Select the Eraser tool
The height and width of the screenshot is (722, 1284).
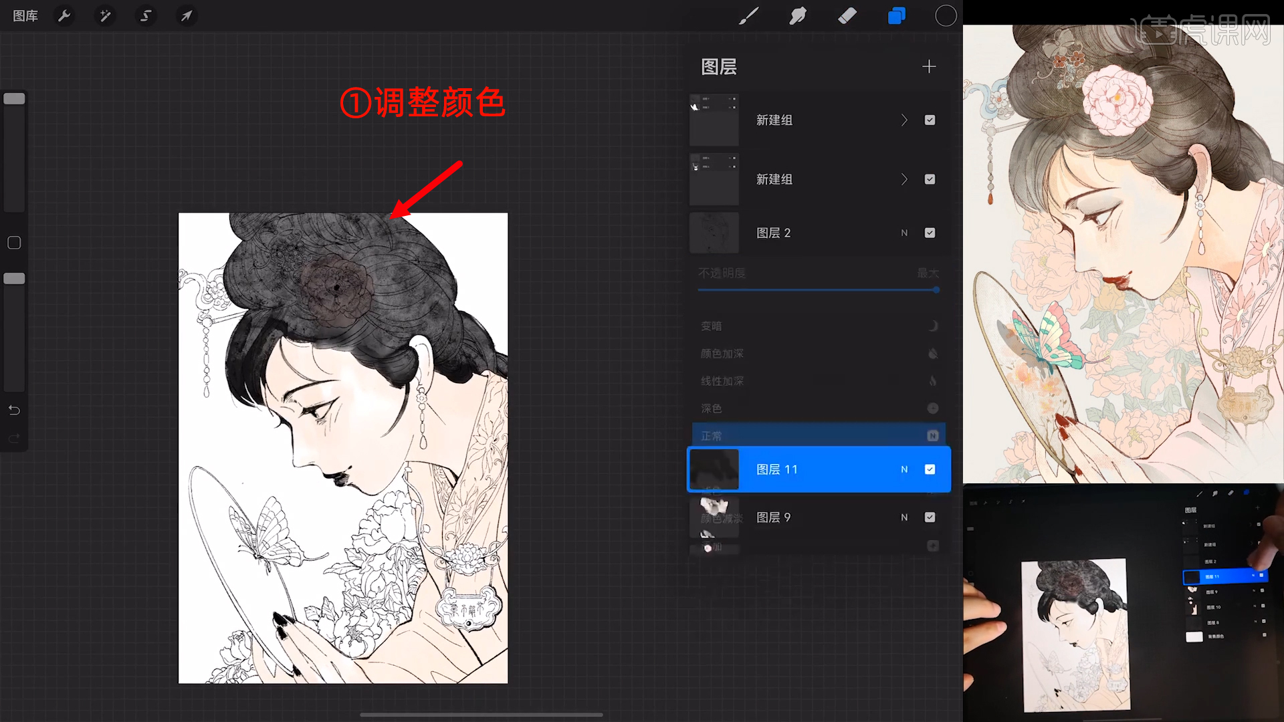[x=847, y=15]
